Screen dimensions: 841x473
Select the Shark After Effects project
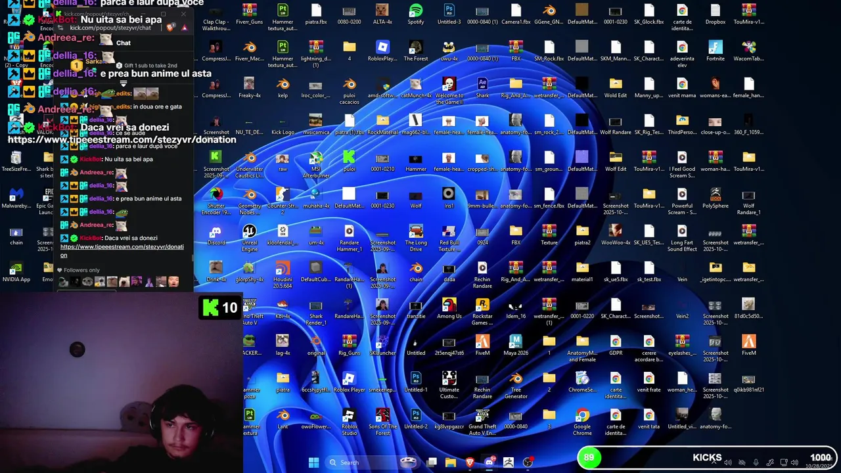tap(482, 88)
